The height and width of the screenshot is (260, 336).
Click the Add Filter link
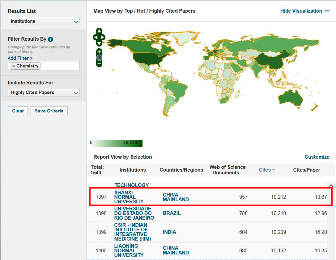coord(20,58)
